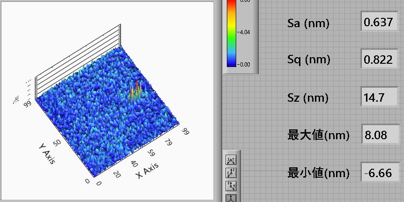Click the 最小值(nm) value field
The image size is (404, 202).
[378, 173]
